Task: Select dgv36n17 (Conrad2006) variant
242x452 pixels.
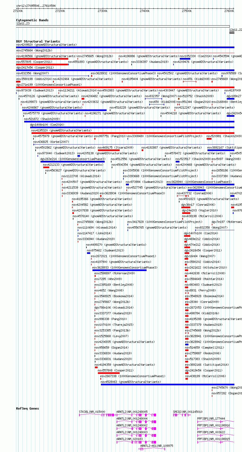Action: point(198,205)
